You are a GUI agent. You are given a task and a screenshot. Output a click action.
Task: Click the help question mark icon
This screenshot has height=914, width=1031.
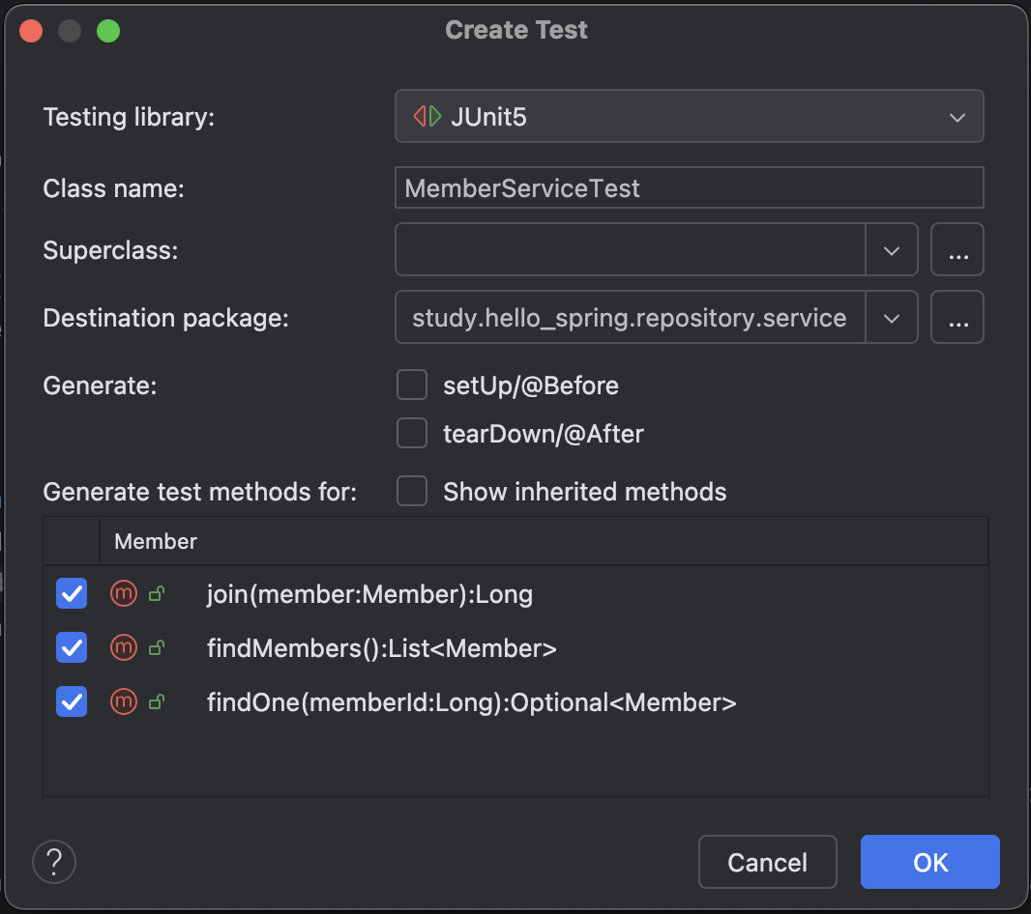(54, 861)
